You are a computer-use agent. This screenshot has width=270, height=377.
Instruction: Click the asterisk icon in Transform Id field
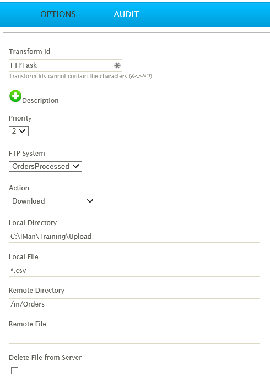pos(117,65)
